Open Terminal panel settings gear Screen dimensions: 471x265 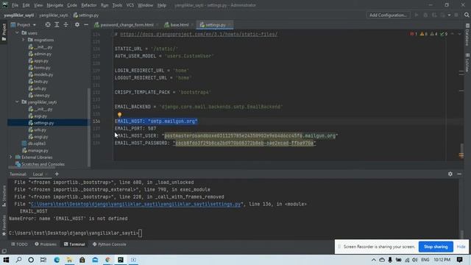(450, 174)
